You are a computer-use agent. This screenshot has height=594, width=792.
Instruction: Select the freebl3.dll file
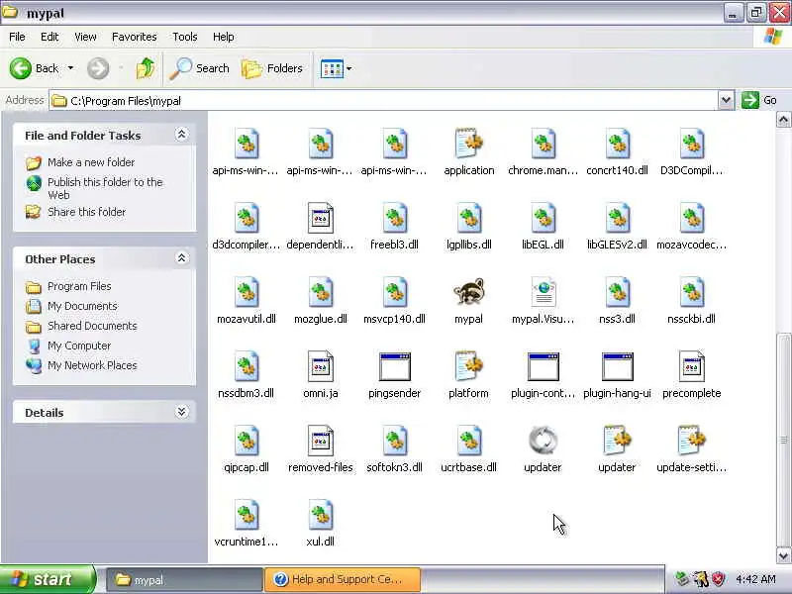click(394, 217)
